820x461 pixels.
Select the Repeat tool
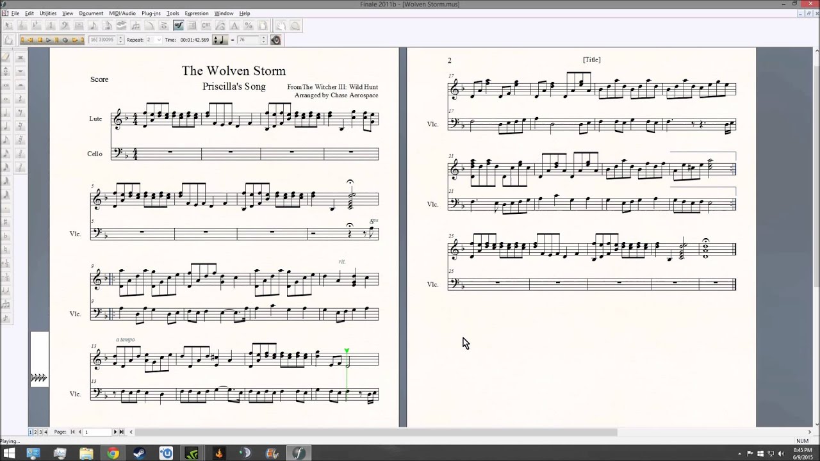tap(192, 26)
